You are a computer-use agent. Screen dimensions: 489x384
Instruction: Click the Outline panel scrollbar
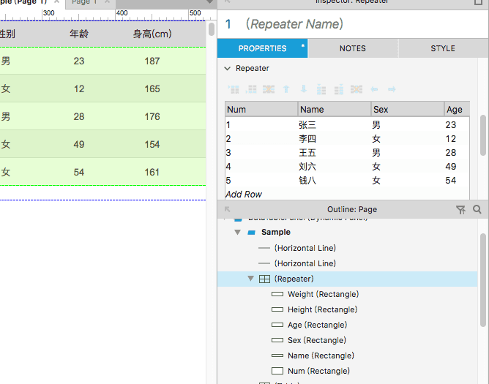point(483,280)
